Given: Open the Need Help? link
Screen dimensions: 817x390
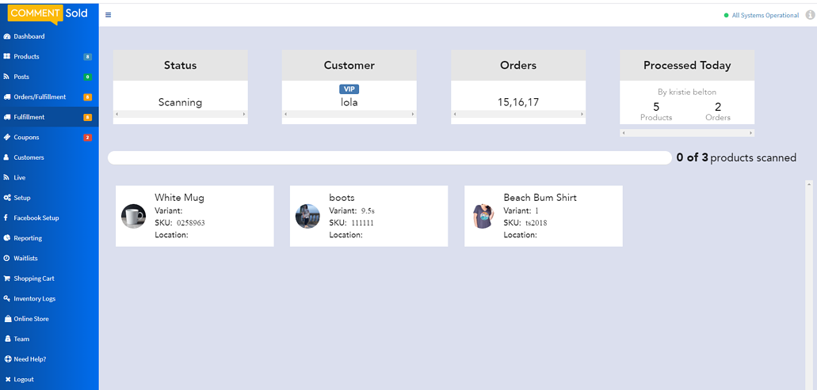Looking at the screenshot, I should coord(29,359).
